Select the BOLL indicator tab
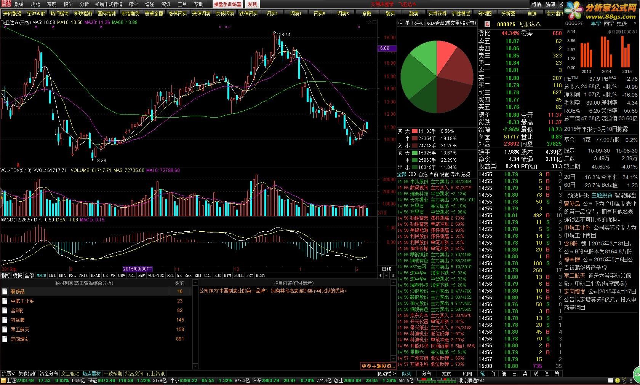Viewport: 640px width, 385px height. (x=238, y=275)
